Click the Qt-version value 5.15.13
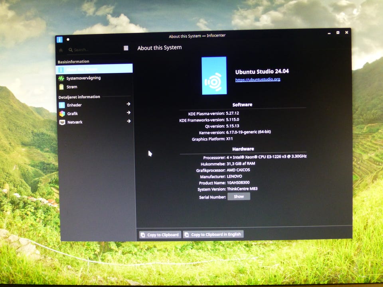The height and width of the screenshot is (287, 383). point(233,126)
